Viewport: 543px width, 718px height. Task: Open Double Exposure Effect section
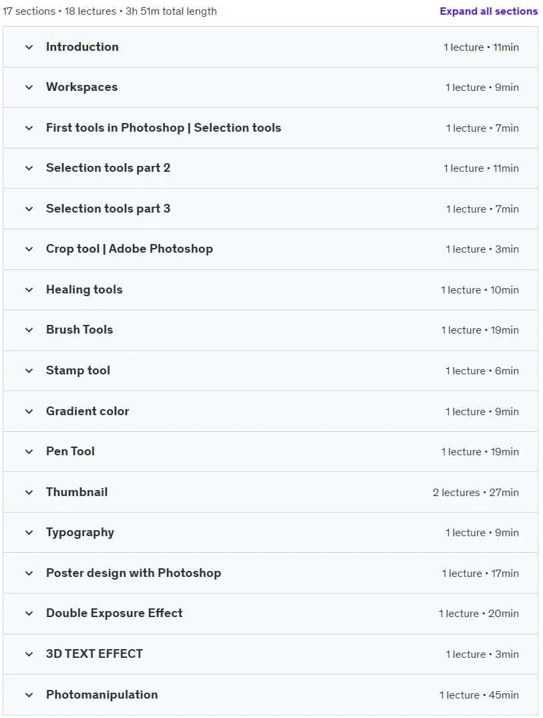coord(114,613)
